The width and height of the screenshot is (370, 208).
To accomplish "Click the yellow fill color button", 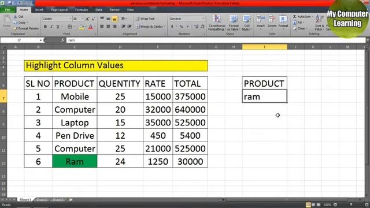I will pos(82,27).
